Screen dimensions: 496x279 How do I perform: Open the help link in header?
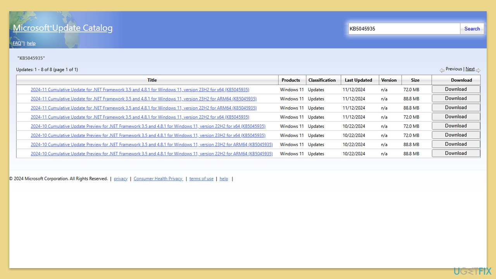31,43
